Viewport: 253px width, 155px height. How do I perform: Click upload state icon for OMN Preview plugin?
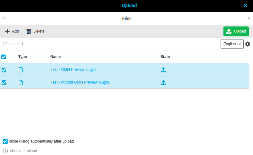click(x=163, y=70)
